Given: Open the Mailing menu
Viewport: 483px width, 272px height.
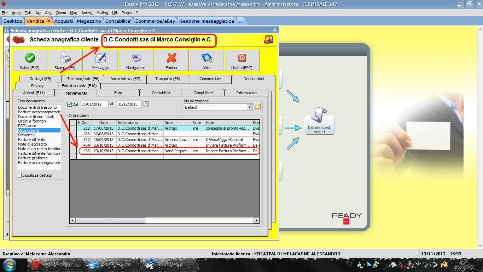Looking at the screenshot, I should 102,13.
